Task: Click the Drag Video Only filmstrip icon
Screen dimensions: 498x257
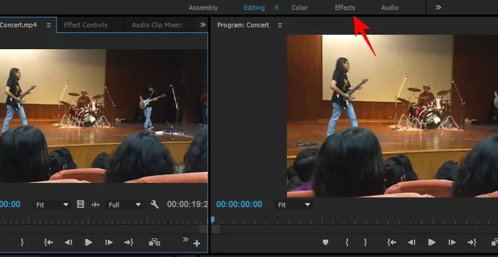Action: (80, 204)
